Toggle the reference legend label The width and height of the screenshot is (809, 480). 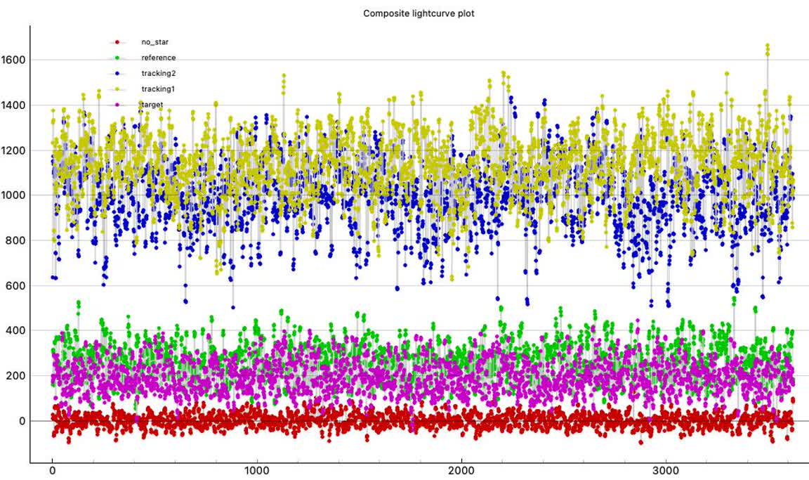(158, 58)
